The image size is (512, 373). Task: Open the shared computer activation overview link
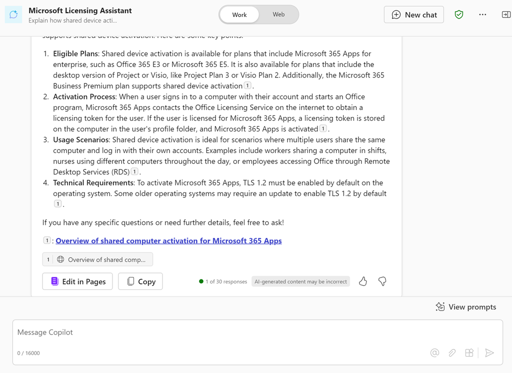tap(168, 240)
